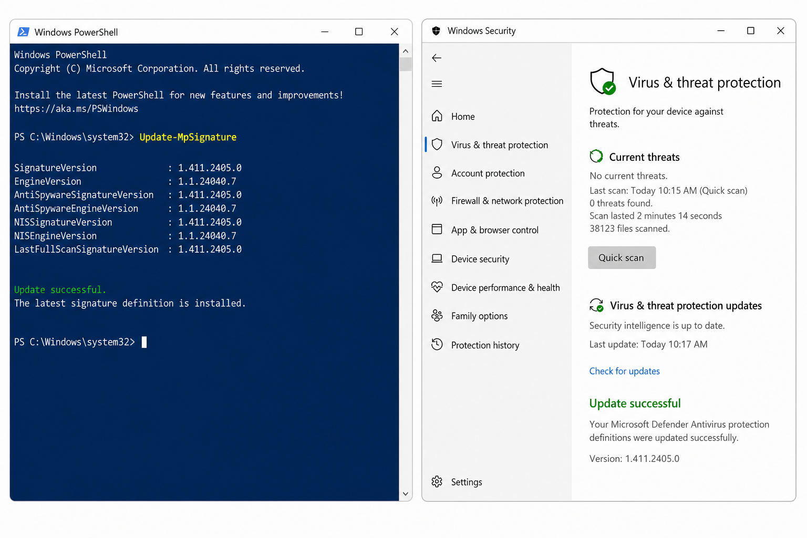Screen dimensions: 807x538
Task: Click the NISEngineVersion output row
Action: [x=125, y=236]
